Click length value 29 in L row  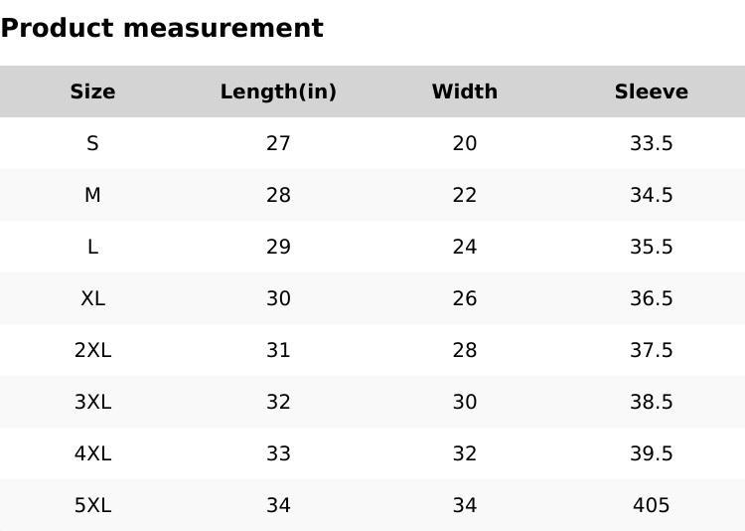click(278, 247)
